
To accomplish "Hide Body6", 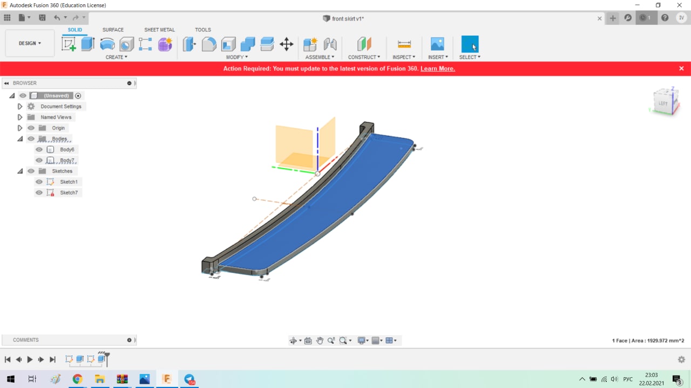I will 39,149.
